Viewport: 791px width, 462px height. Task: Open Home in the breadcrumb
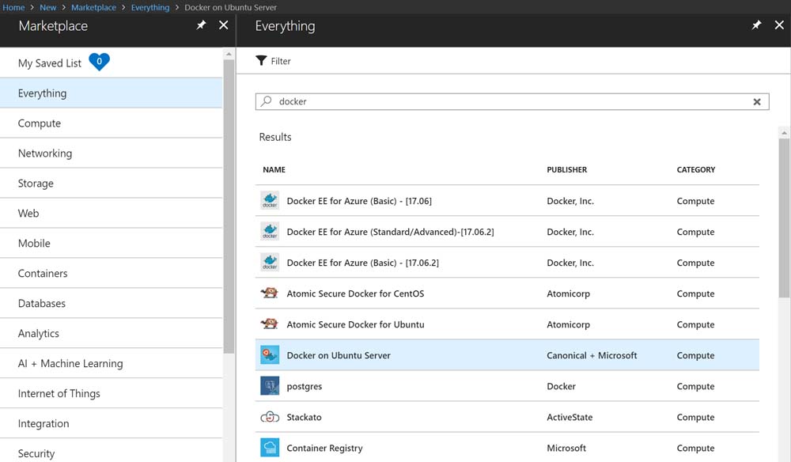pyautogui.click(x=13, y=7)
